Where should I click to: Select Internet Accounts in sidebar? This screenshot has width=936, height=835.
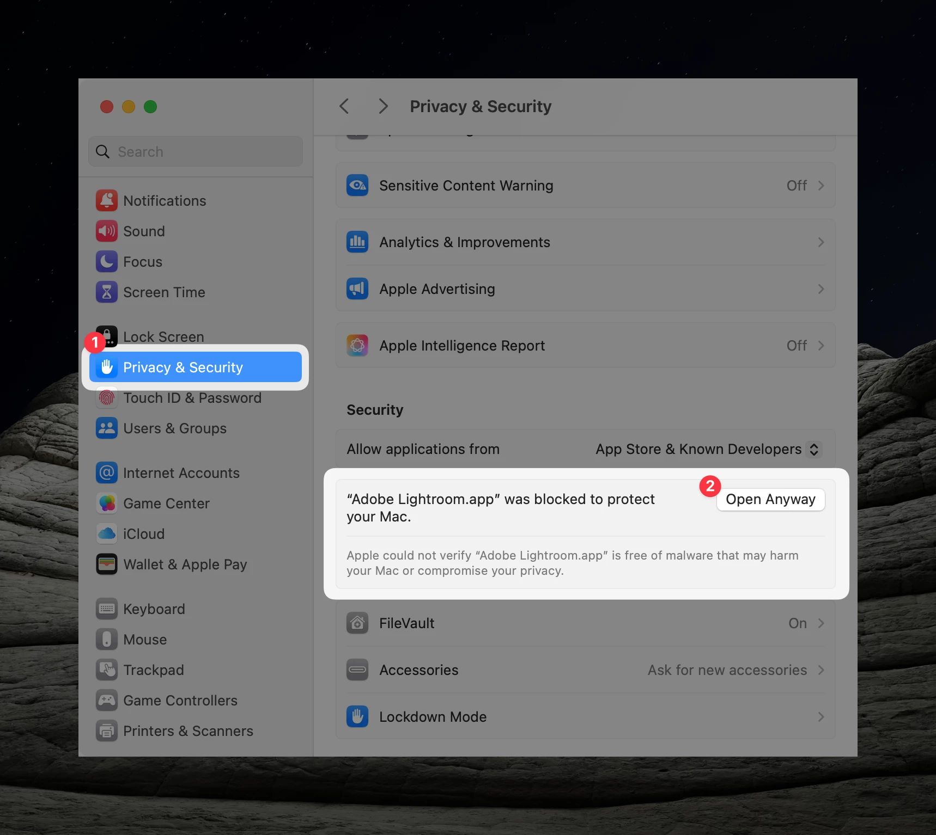point(196,473)
